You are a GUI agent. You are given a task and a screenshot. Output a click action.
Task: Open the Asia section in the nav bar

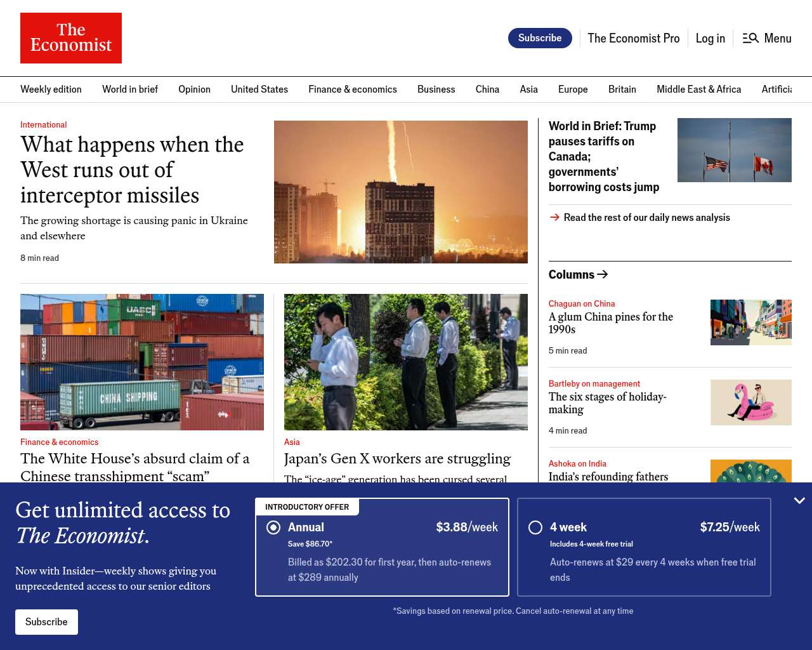pyautogui.click(x=529, y=90)
